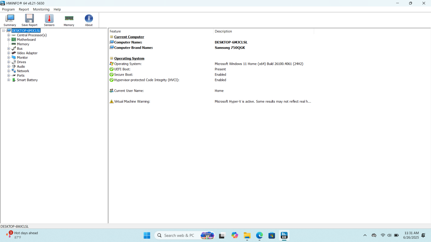Expand the Motherboard tree node

pos(9,40)
